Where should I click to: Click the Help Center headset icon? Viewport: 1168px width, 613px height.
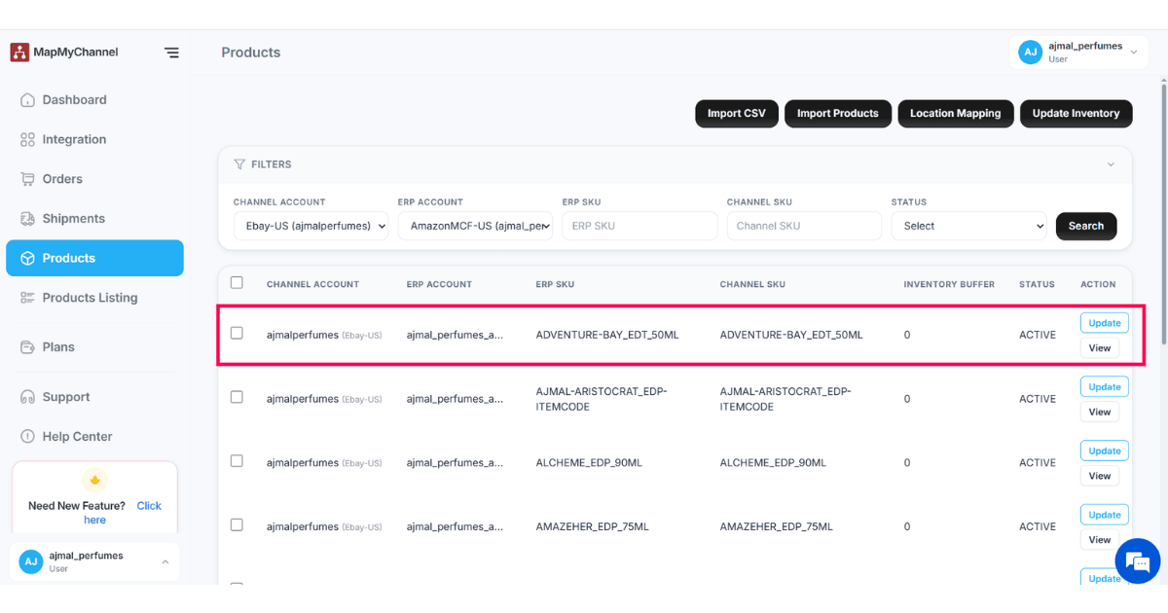coord(27,437)
